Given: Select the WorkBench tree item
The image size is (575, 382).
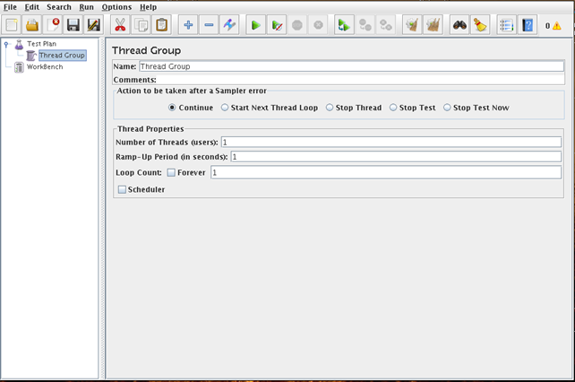Looking at the screenshot, I should (44, 66).
